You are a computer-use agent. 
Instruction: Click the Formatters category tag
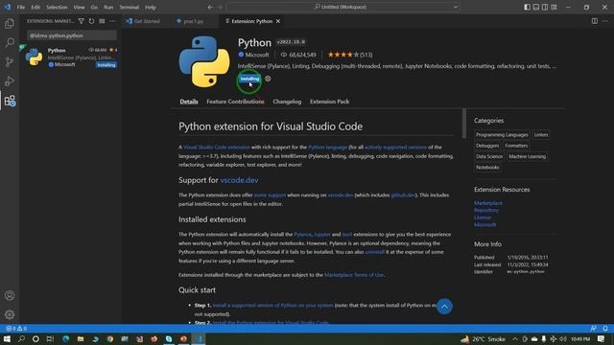tap(516, 146)
